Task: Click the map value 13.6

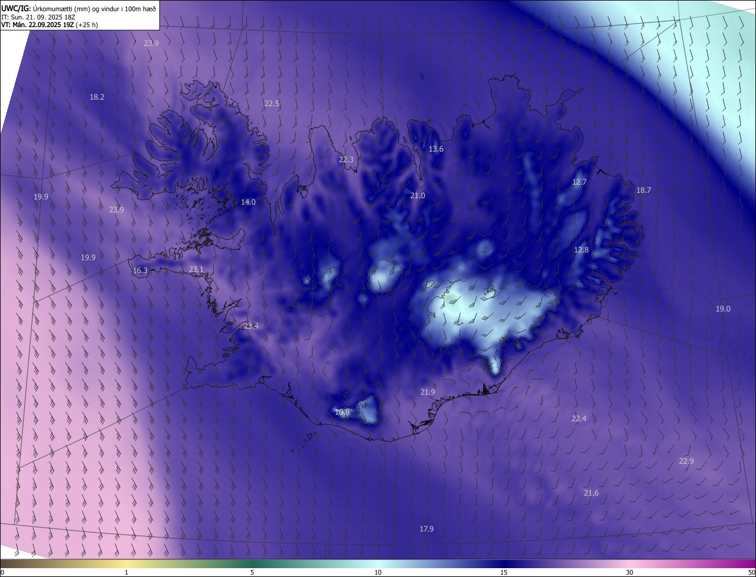Action: [x=436, y=149]
